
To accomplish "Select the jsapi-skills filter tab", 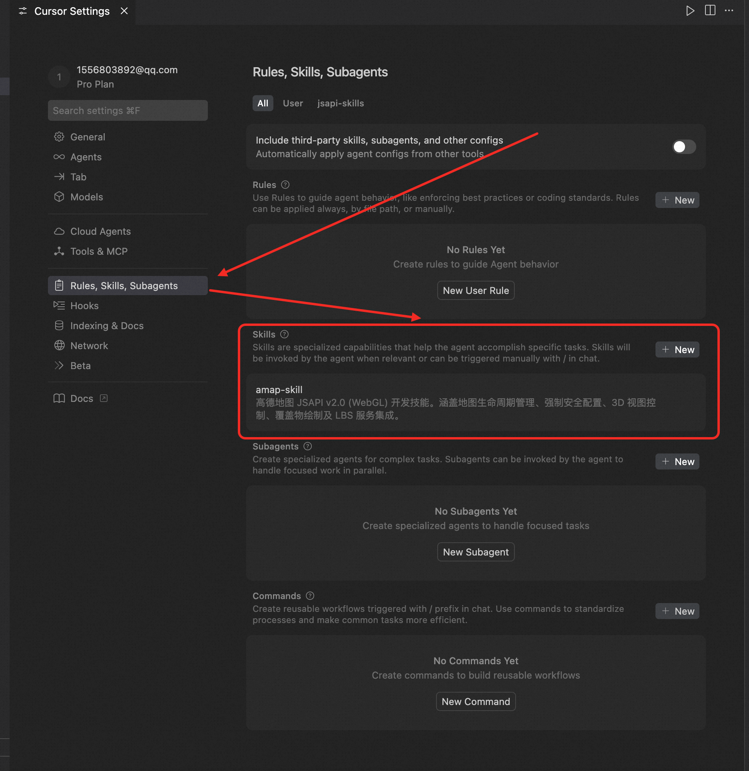I will 341,103.
